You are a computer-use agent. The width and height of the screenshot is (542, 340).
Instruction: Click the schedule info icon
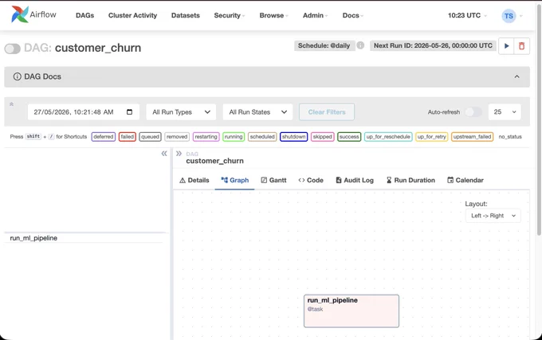click(x=360, y=45)
